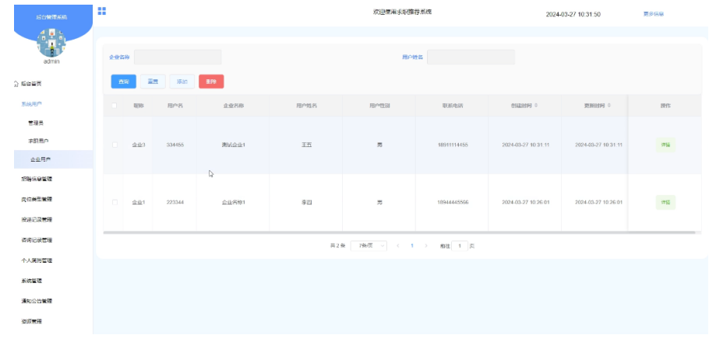Click the cell showing 测试企业1
Screen dimensions: 716x349
click(x=233, y=145)
